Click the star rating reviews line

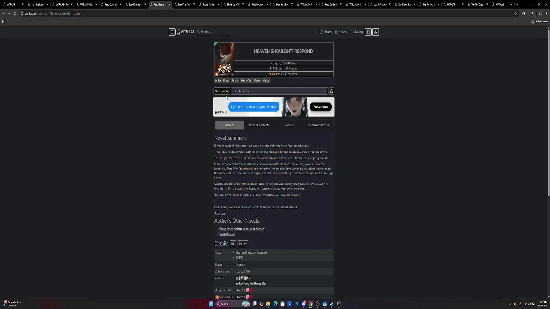pyautogui.click(x=283, y=74)
